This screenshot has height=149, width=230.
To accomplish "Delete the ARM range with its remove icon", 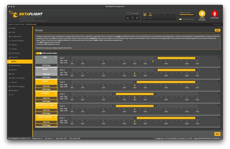I will [x=219, y=57].
